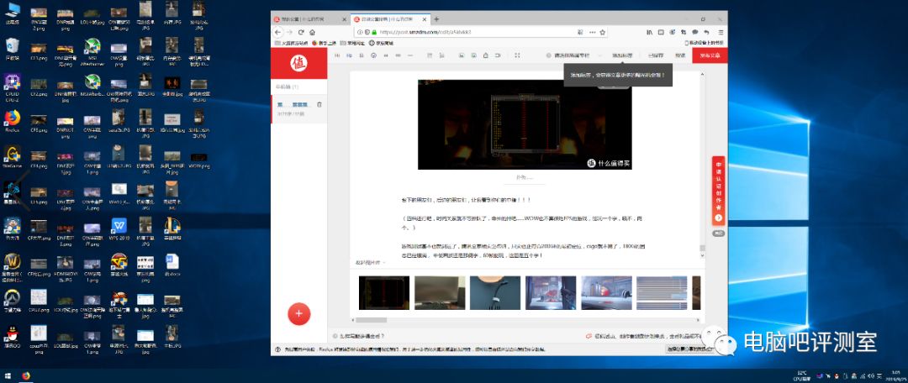908x383 pixels.
Task: Click the embedded dark game image in editor
Action: (x=525, y=123)
